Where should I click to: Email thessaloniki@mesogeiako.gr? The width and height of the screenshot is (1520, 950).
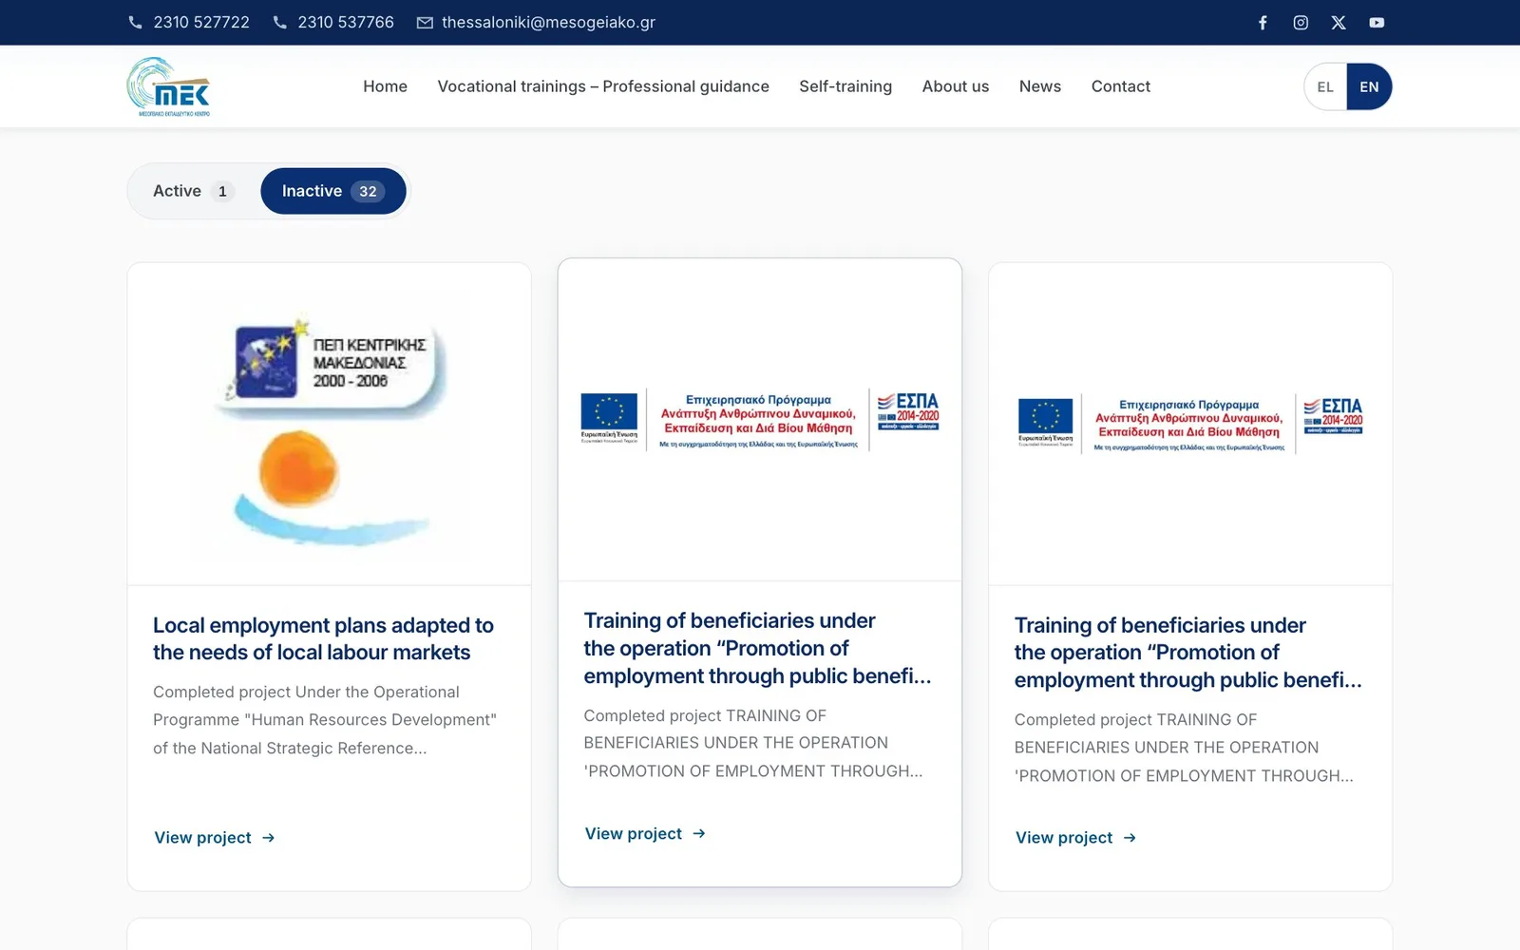pyautogui.click(x=548, y=23)
